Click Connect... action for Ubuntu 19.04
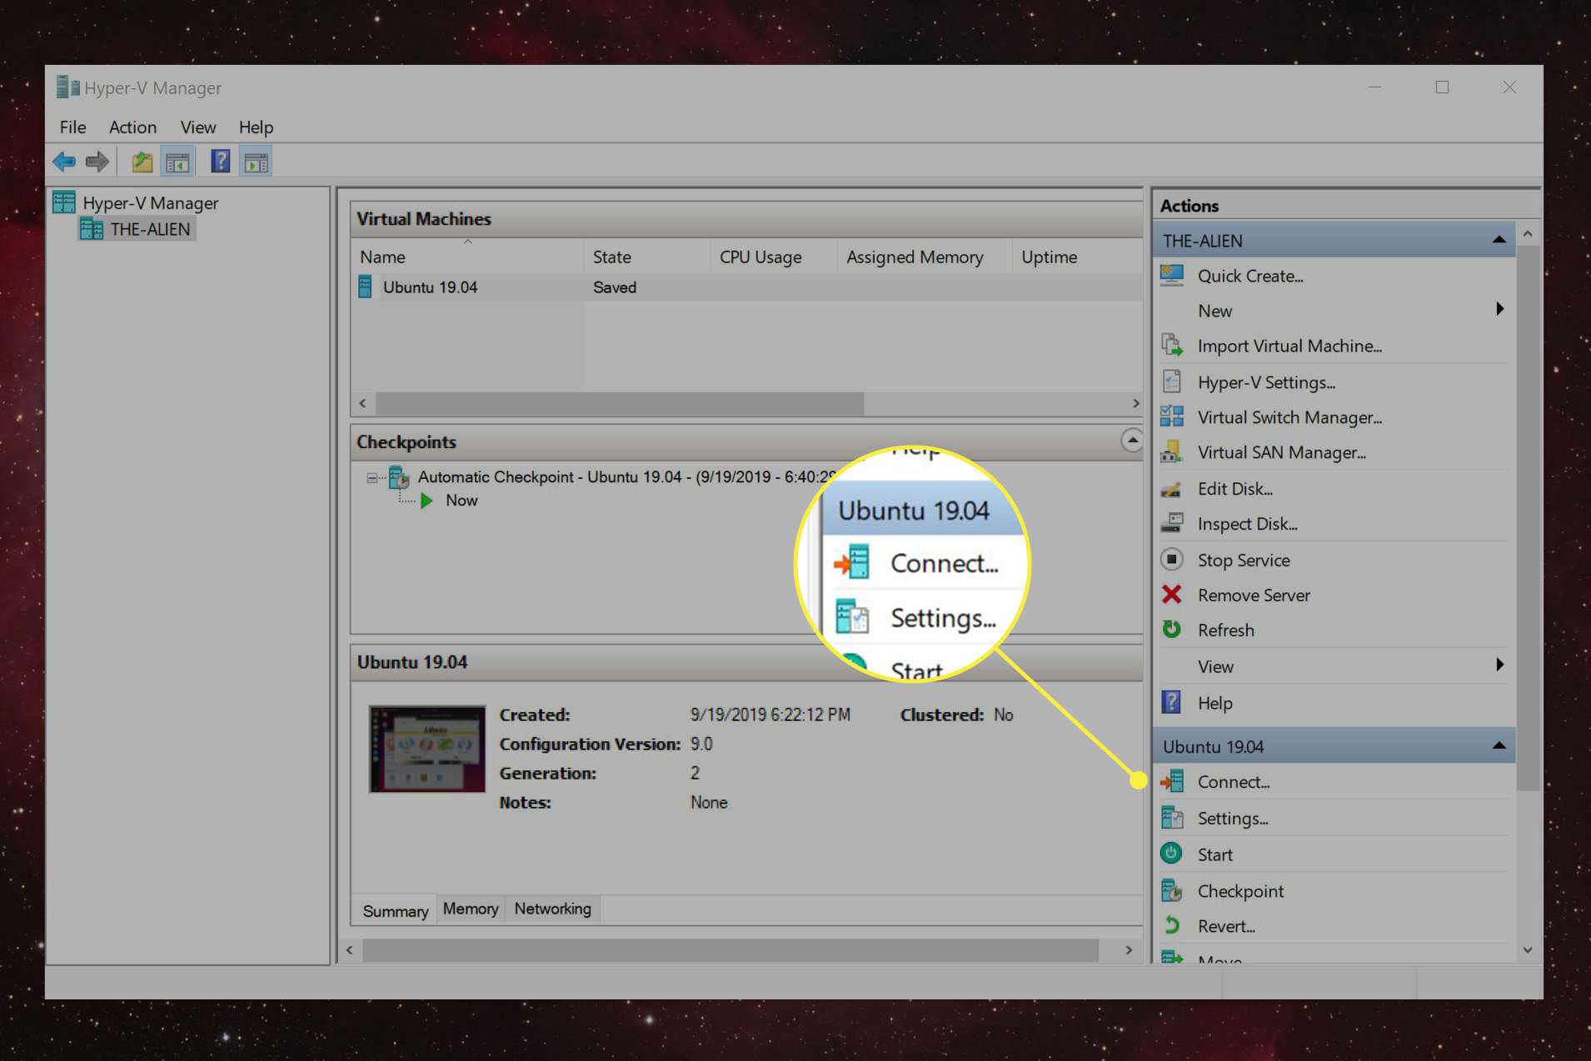This screenshot has width=1591, height=1061. (1234, 782)
